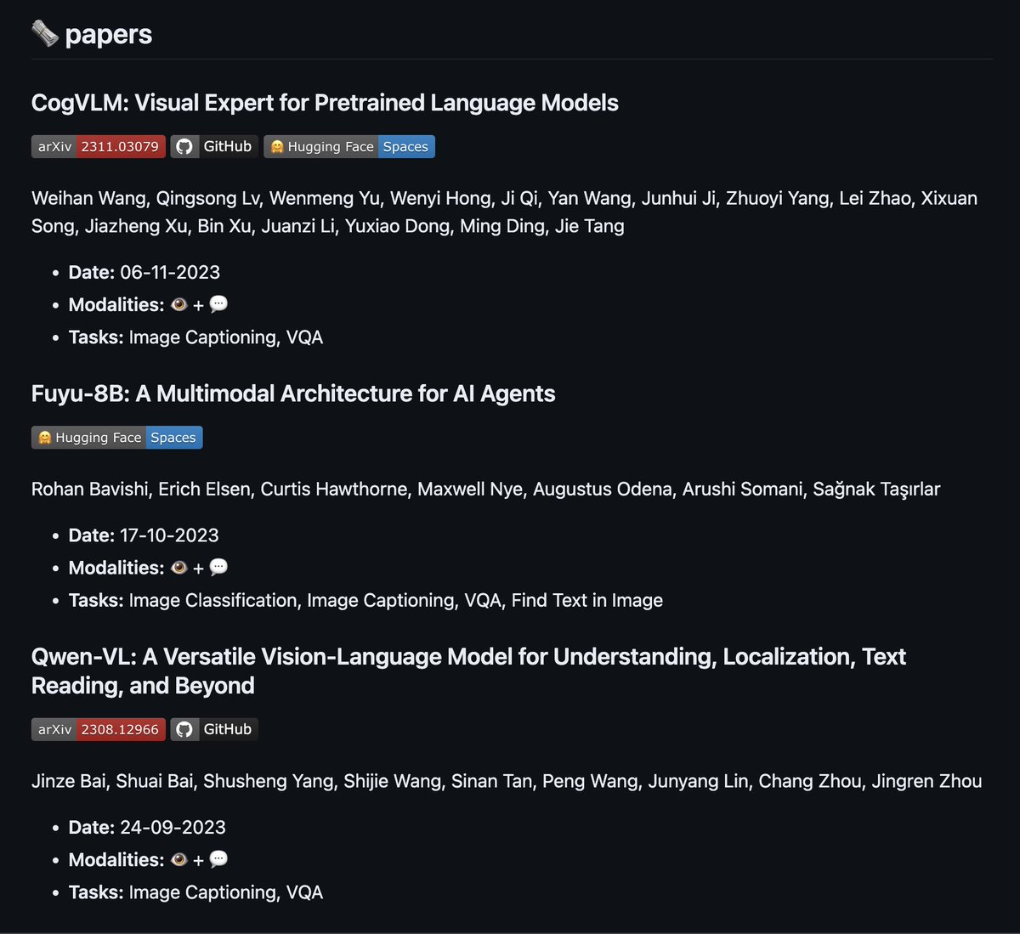Click the newspaper emoji beside papers heading
Image resolution: width=1020 pixels, height=934 pixels.
(x=45, y=34)
